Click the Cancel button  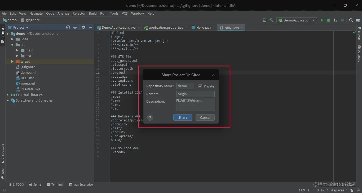click(x=205, y=118)
